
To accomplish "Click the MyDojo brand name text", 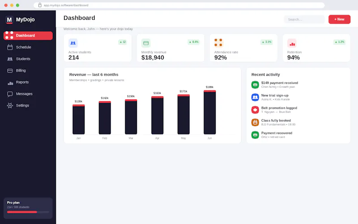I will 26,20.
